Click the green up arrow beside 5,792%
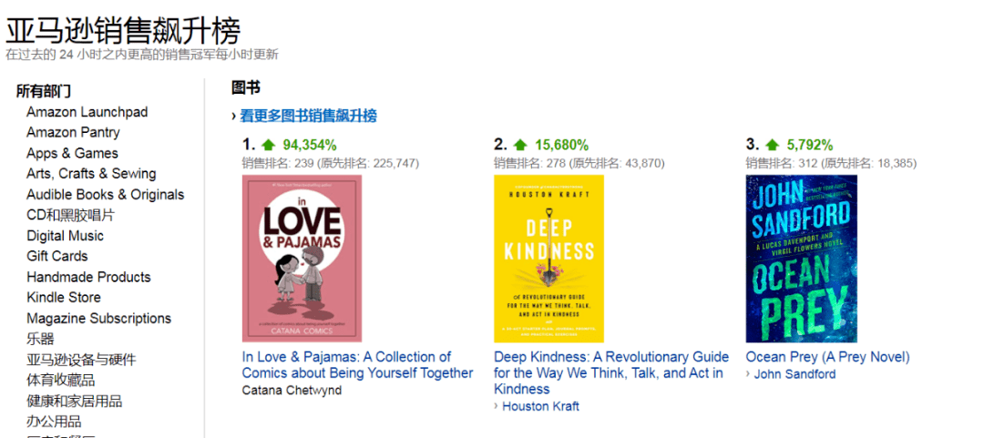Viewport: 984px width, 438px height. click(772, 145)
